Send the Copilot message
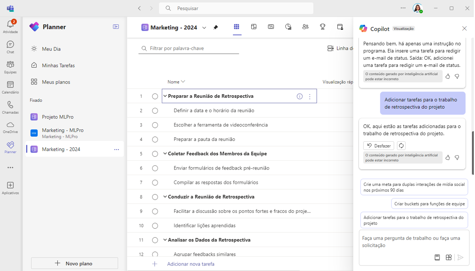Viewport: 475px width, 271px height. tap(460, 257)
